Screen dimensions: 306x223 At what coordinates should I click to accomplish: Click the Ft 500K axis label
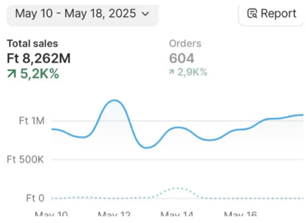26,159
